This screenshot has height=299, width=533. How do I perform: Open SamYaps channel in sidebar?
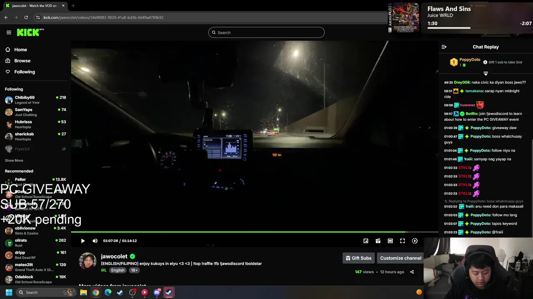[35, 112]
